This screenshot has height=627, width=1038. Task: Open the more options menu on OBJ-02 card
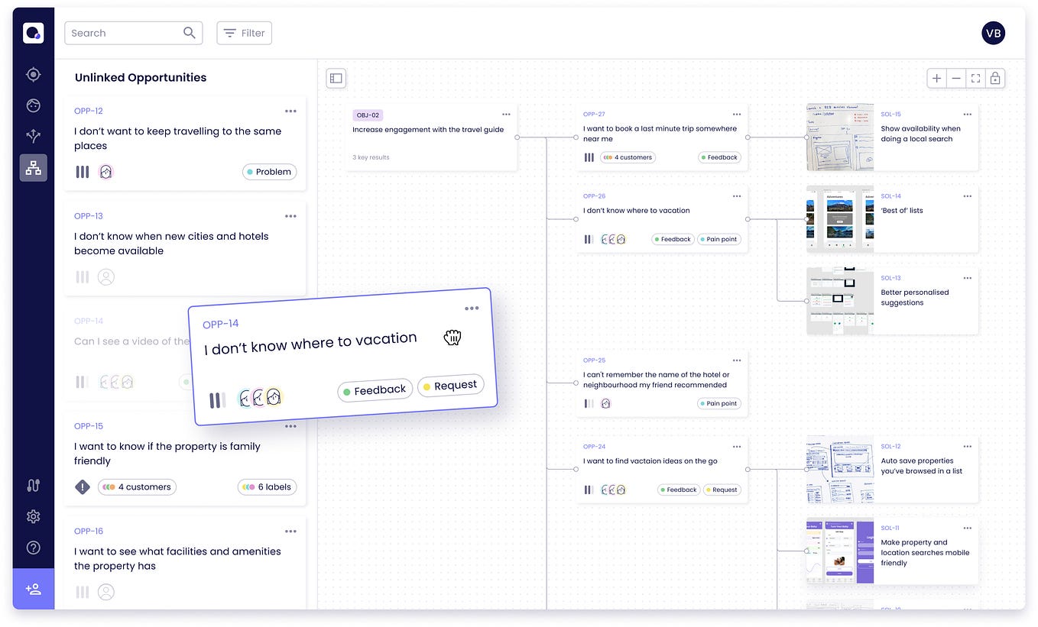click(x=506, y=113)
